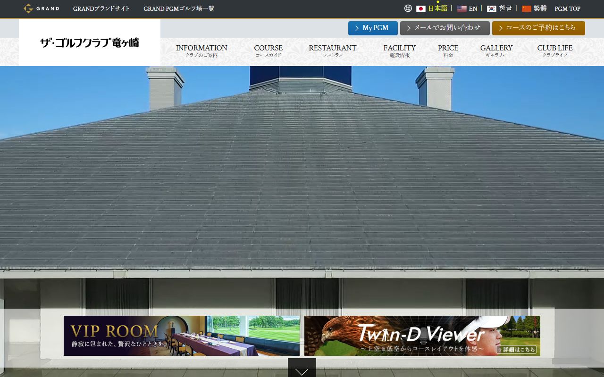Select the Chinese flag icon

(x=527, y=8)
